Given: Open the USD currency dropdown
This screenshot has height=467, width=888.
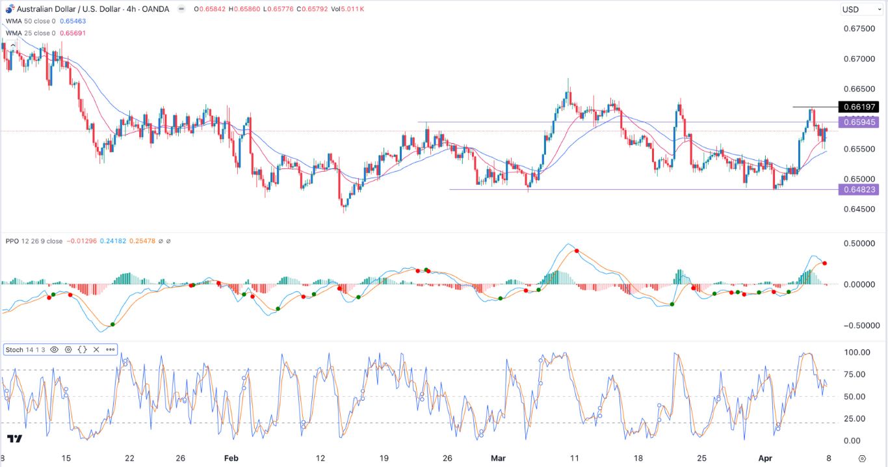Looking at the screenshot, I should coord(862,9).
